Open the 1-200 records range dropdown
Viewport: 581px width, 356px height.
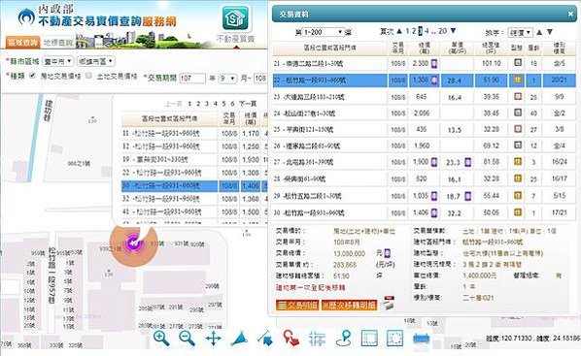(324, 32)
